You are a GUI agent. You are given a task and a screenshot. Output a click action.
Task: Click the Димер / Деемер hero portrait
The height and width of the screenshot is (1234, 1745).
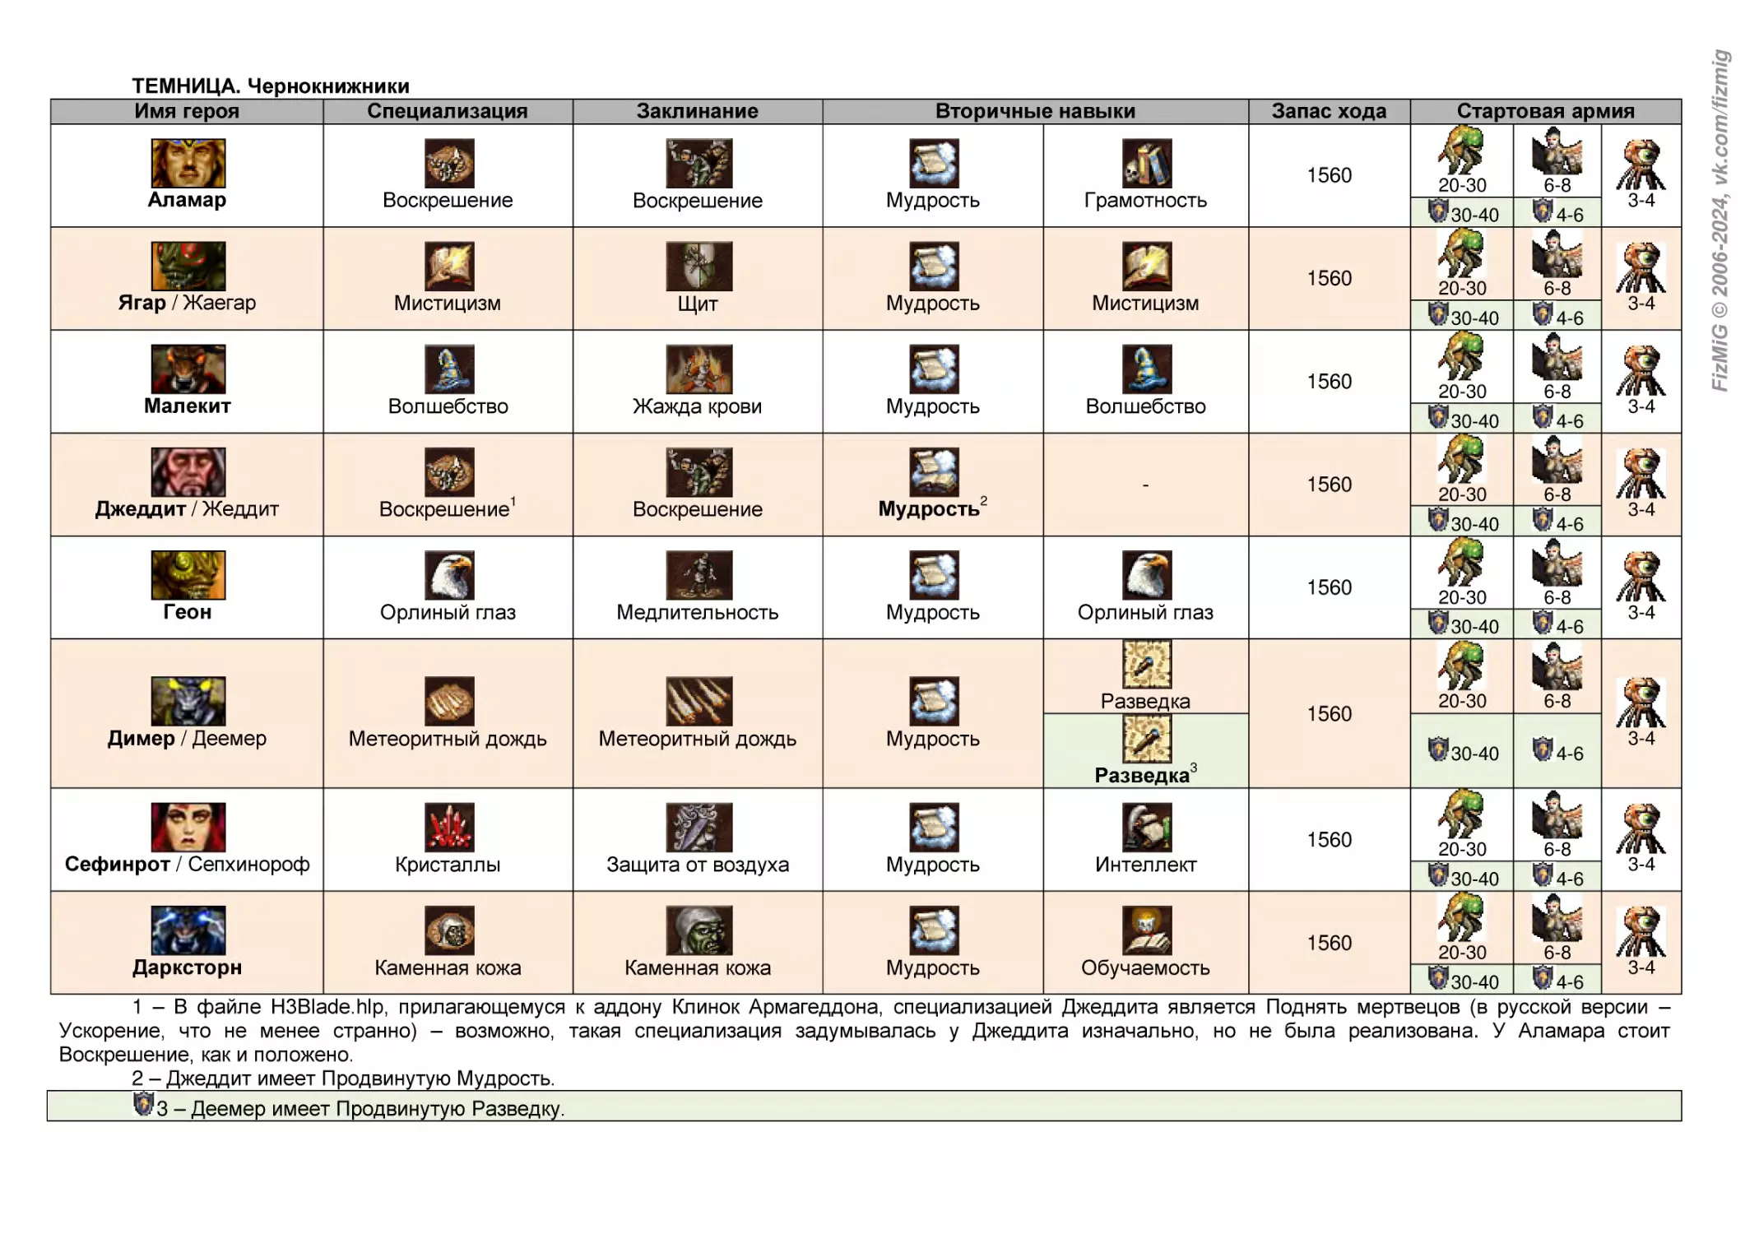tap(188, 702)
